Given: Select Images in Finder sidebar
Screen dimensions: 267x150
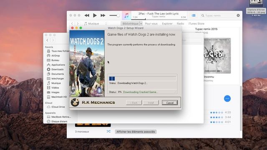Looking at the screenshot, I should 53,92.
